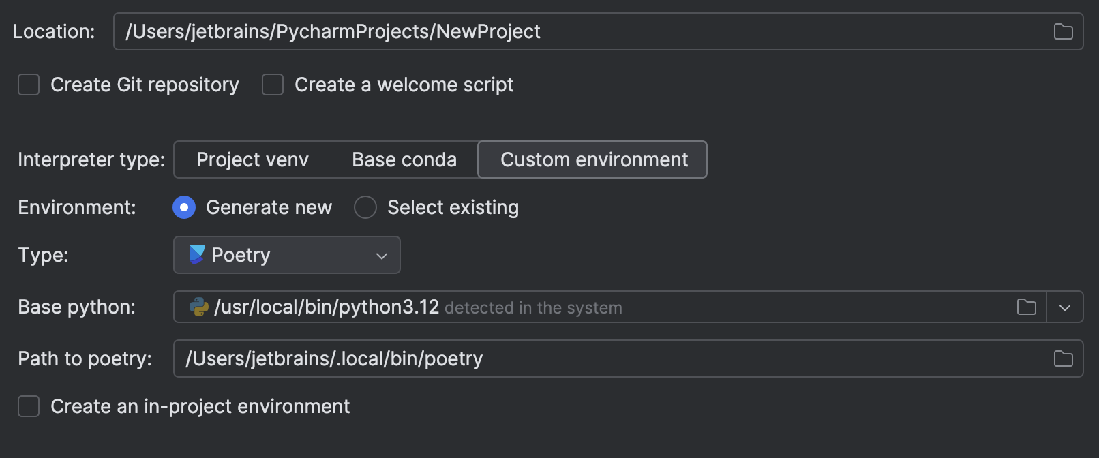Click the Create Git repository label text
This screenshot has height=458, width=1099.
[x=145, y=85]
